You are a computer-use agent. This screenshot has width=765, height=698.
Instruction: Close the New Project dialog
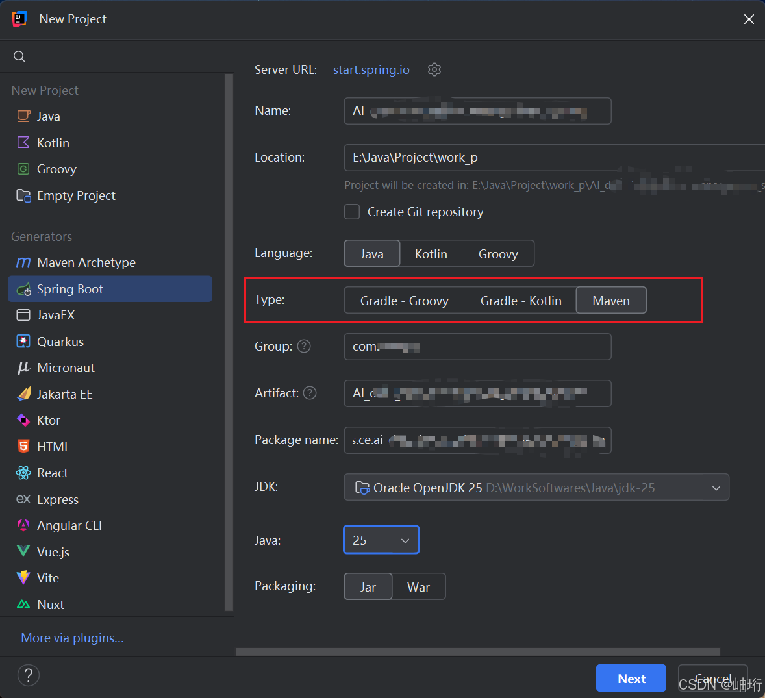[748, 19]
